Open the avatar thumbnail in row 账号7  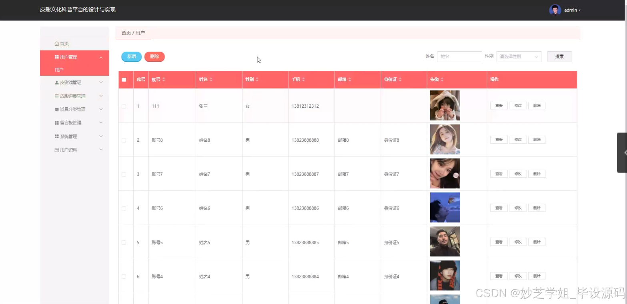tap(445, 173)
